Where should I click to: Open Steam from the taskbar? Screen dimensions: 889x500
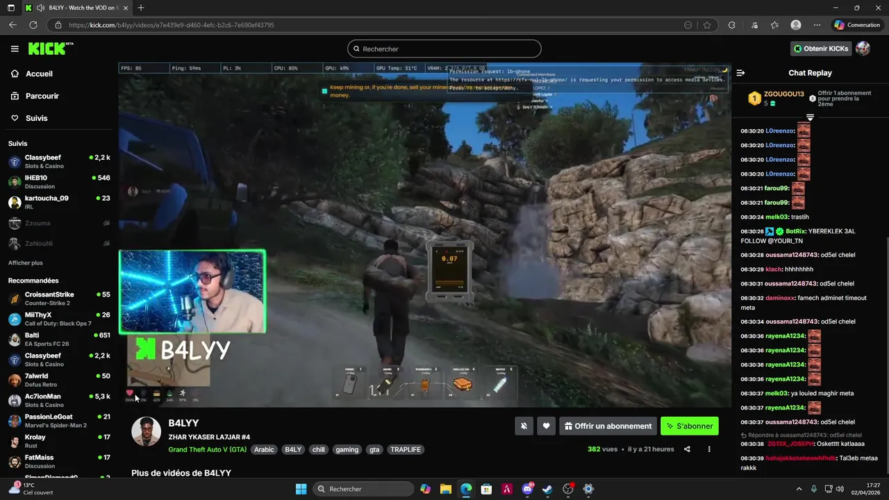coord(547,489)
